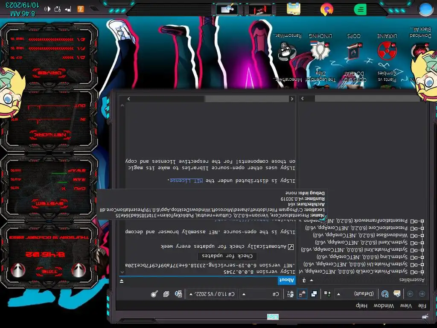Click the red-themed taskbar thumbnail button
437x328 pixels.
[260, 9]
